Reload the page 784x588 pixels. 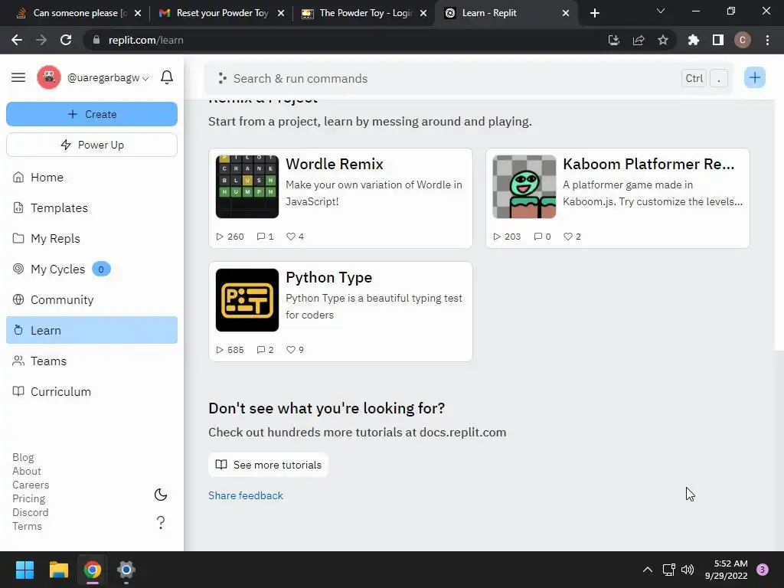pos(66,40)
